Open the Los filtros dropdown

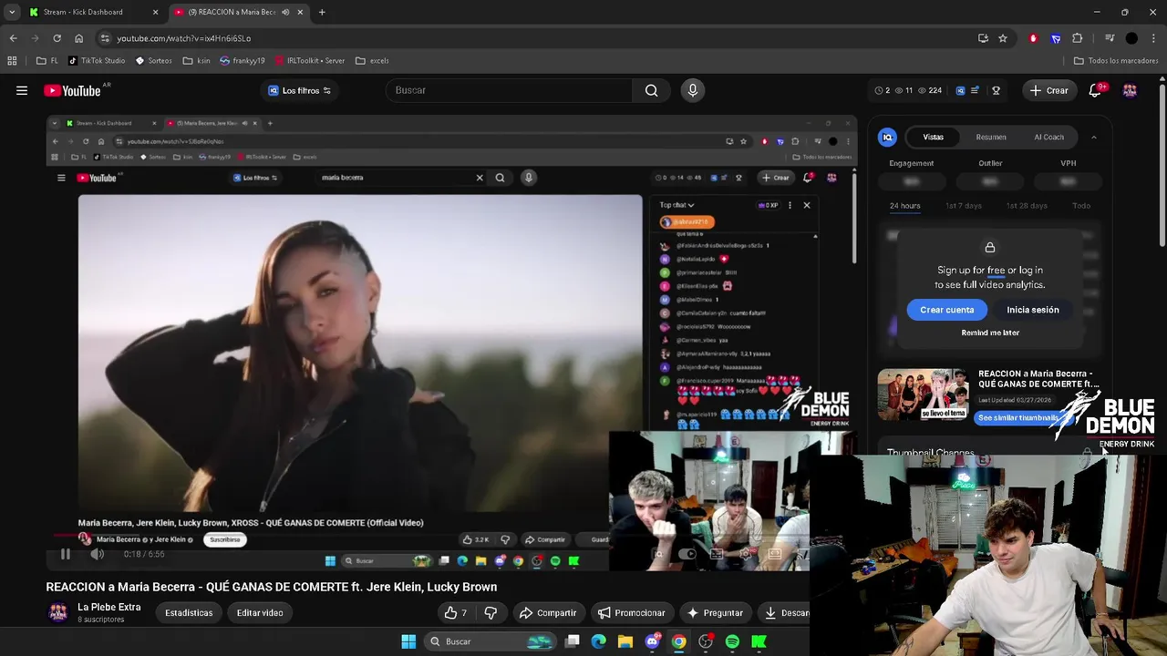(x=299, y=90)
